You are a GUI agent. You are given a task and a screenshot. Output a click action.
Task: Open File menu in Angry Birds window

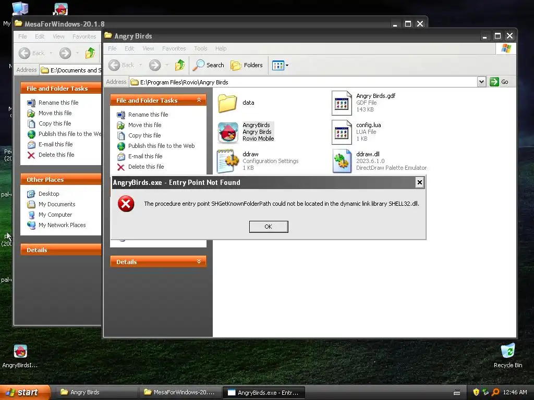coord(112,48)
